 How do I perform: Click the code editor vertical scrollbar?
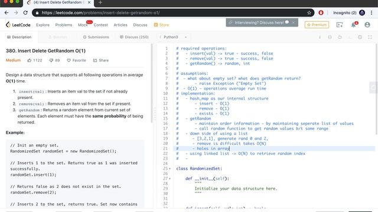pos(376,89)
